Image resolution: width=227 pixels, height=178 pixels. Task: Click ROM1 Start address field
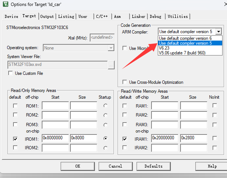pyautogui.click(x=55, y=105)
